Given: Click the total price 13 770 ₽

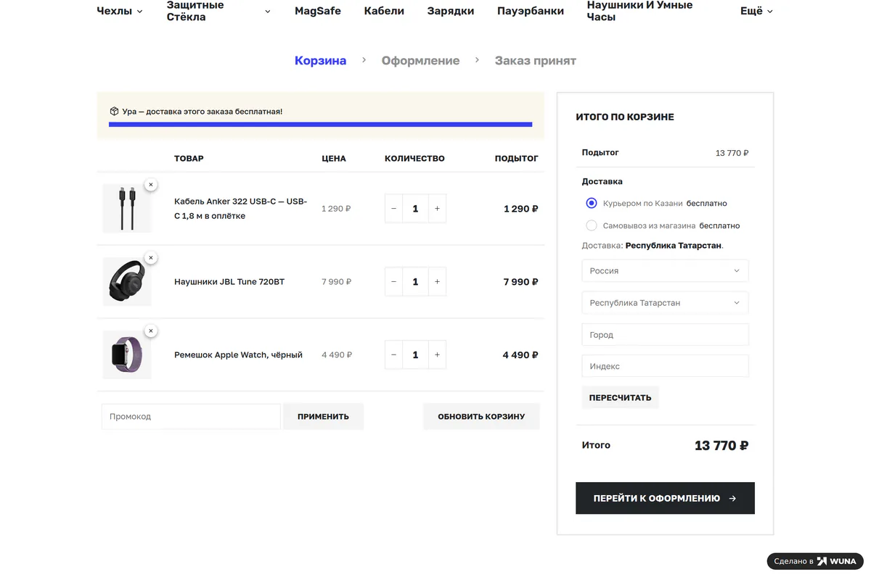Looking at the screenshot, I should click(x=721, y=446).
